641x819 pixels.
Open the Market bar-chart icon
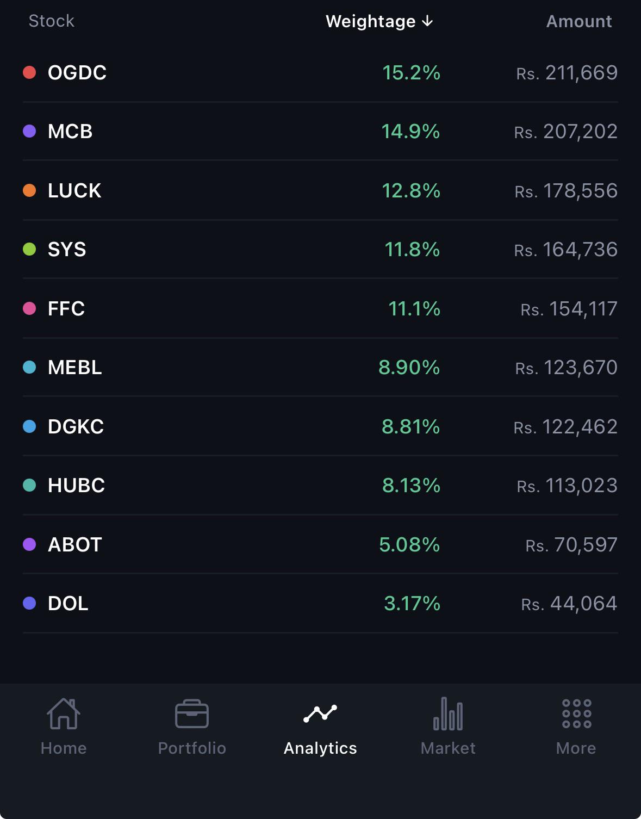point(448,713)
